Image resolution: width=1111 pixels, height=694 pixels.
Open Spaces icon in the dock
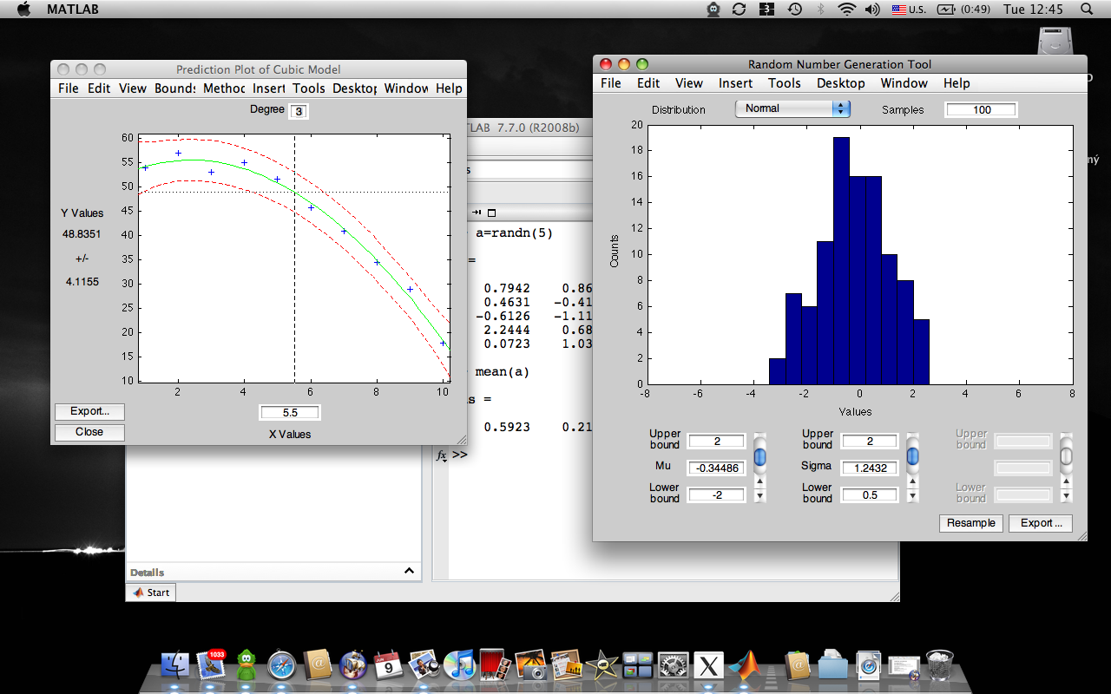638,665
